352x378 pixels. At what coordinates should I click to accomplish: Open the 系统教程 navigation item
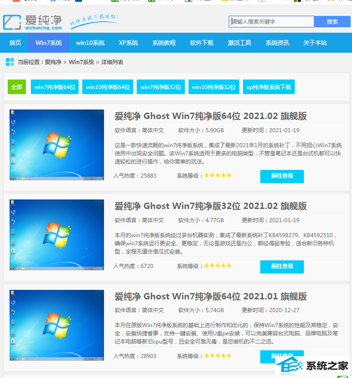pos(164,43)
